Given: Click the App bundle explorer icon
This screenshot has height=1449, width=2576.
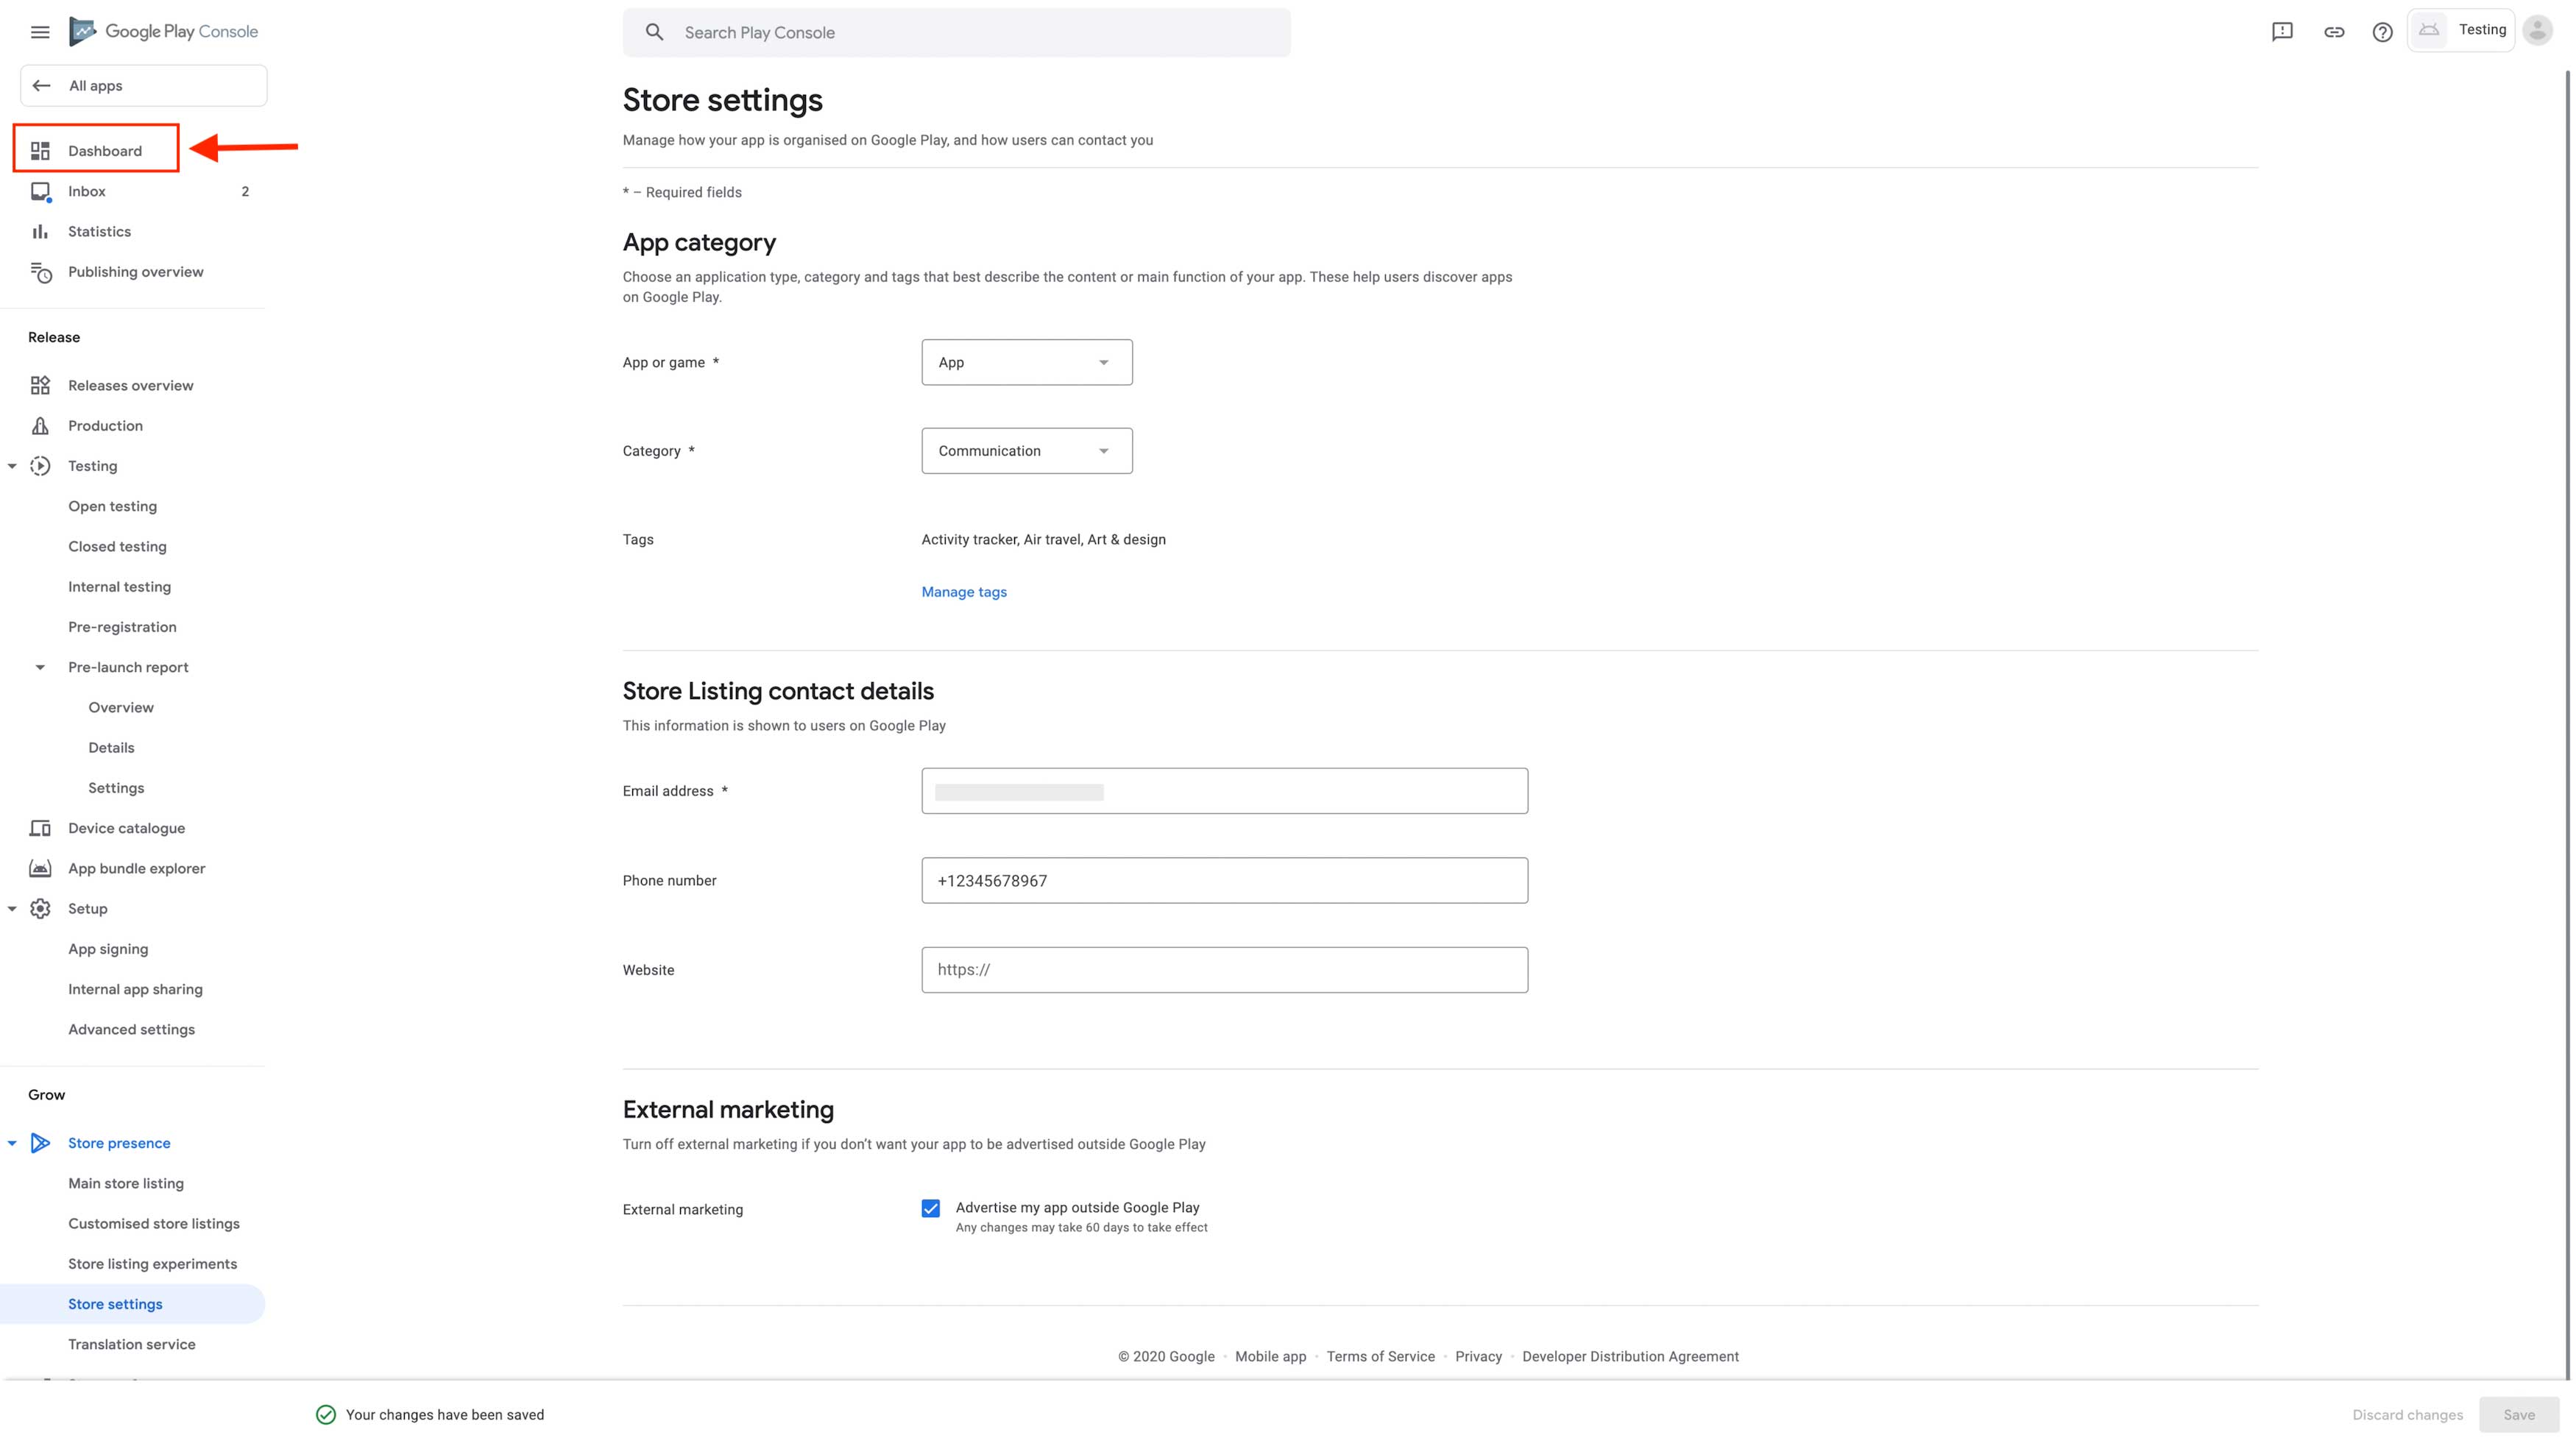Looking at the screenshot, I should coord(40,868).
